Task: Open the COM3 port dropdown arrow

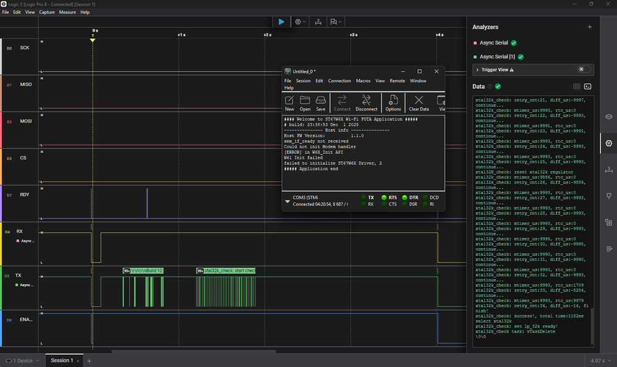Action: 287,201
